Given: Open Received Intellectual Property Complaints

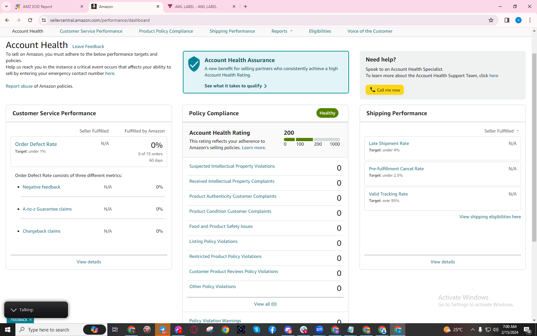Looking at the screenshot, I should click(232, 181).
